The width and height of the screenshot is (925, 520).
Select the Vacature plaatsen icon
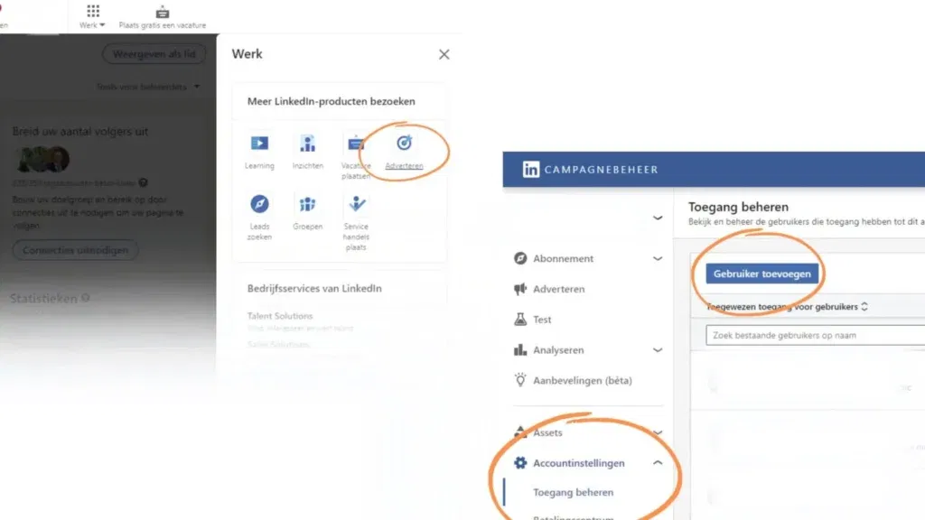coord(356,144)
